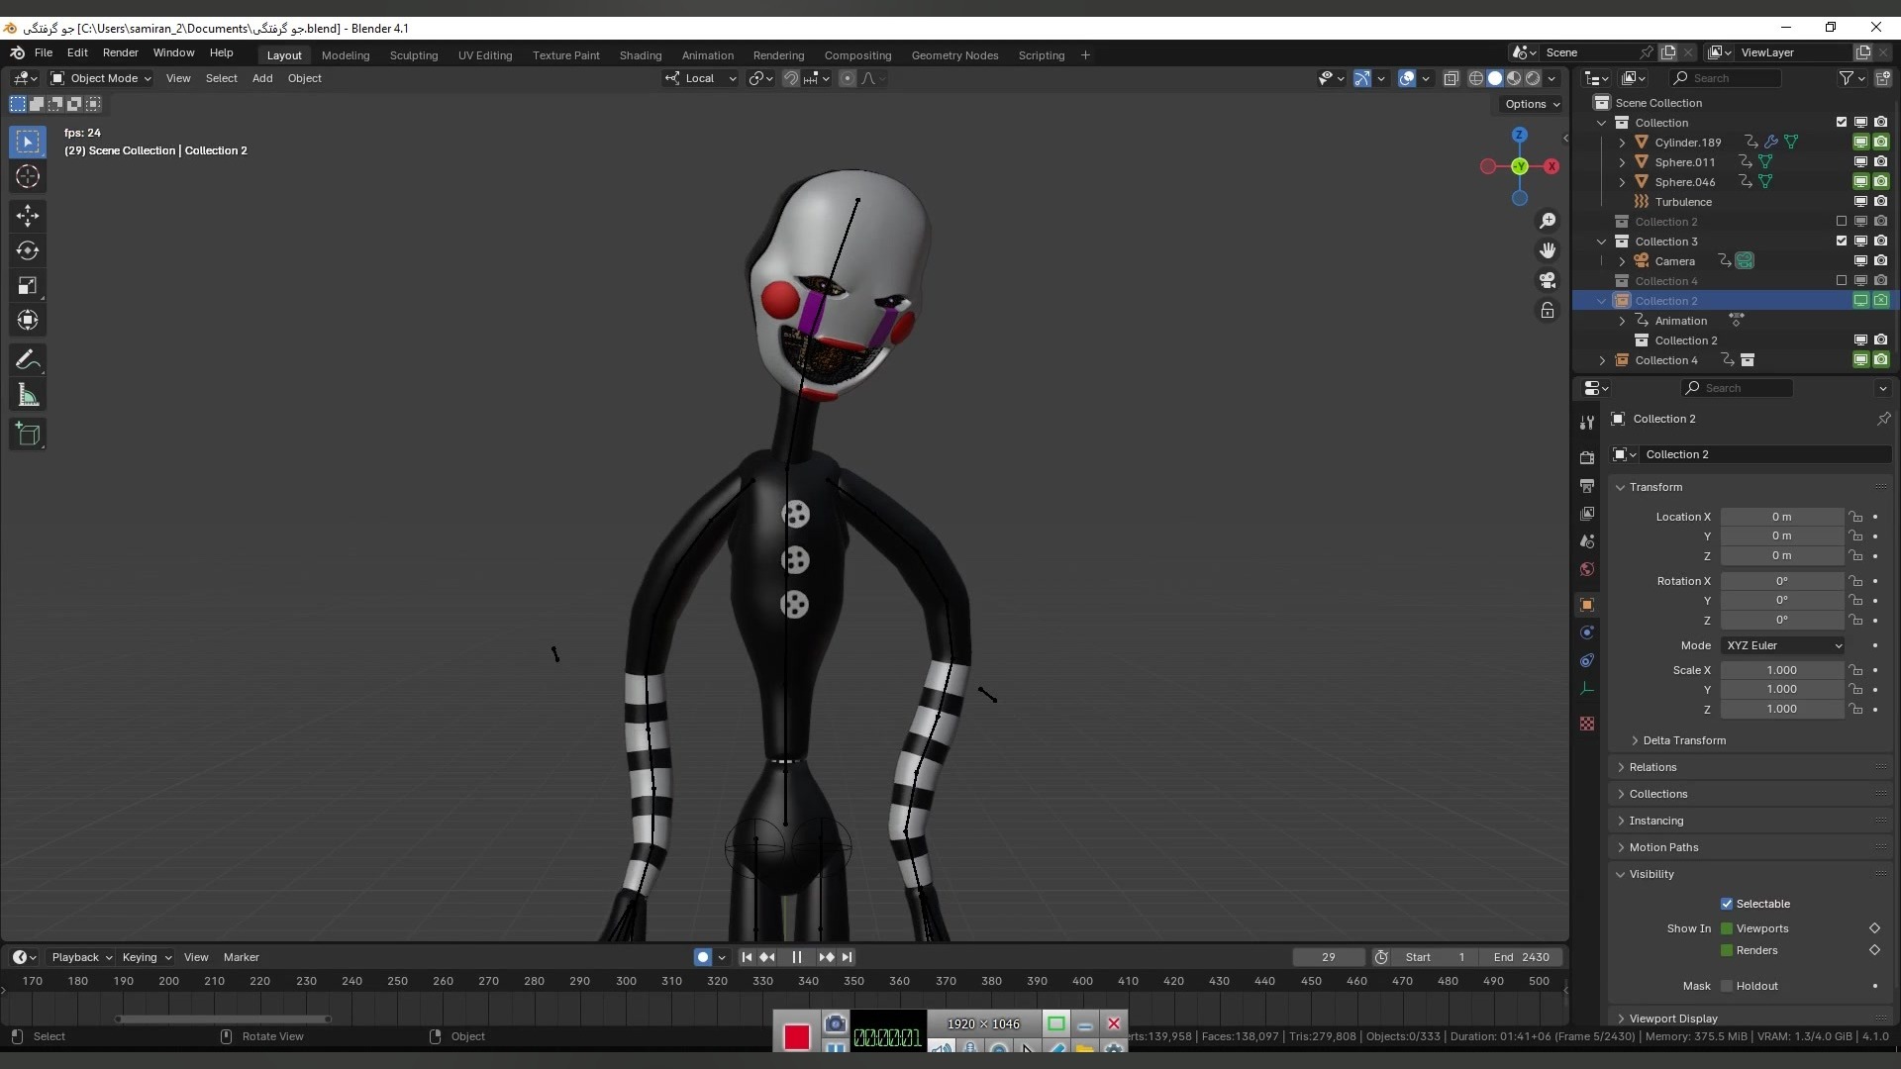Expand the Cylinder.189 tree item
The width and height of the screenshot is (1901, 1069).
[1622, 143]
